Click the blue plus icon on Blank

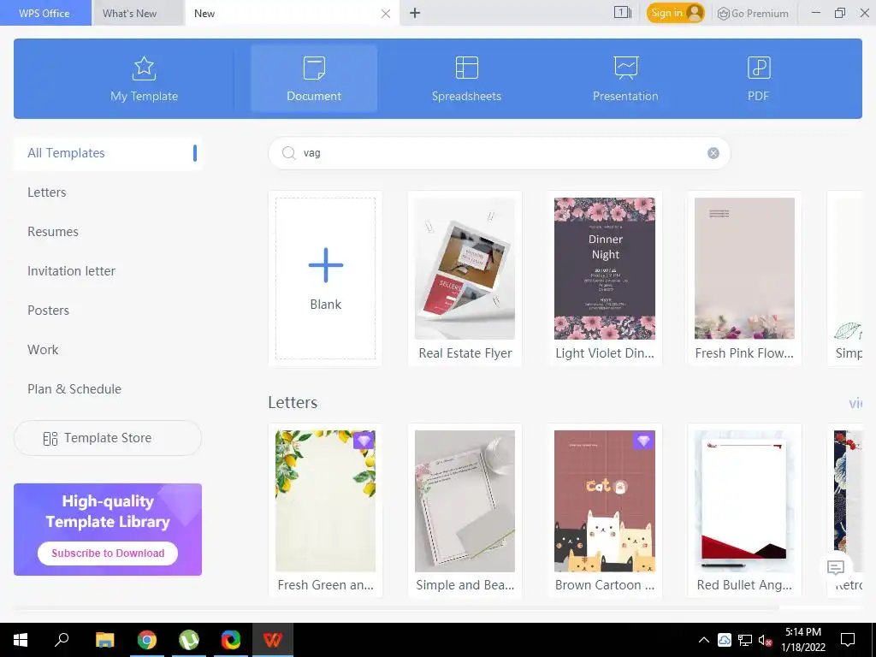tap(326, 265)
